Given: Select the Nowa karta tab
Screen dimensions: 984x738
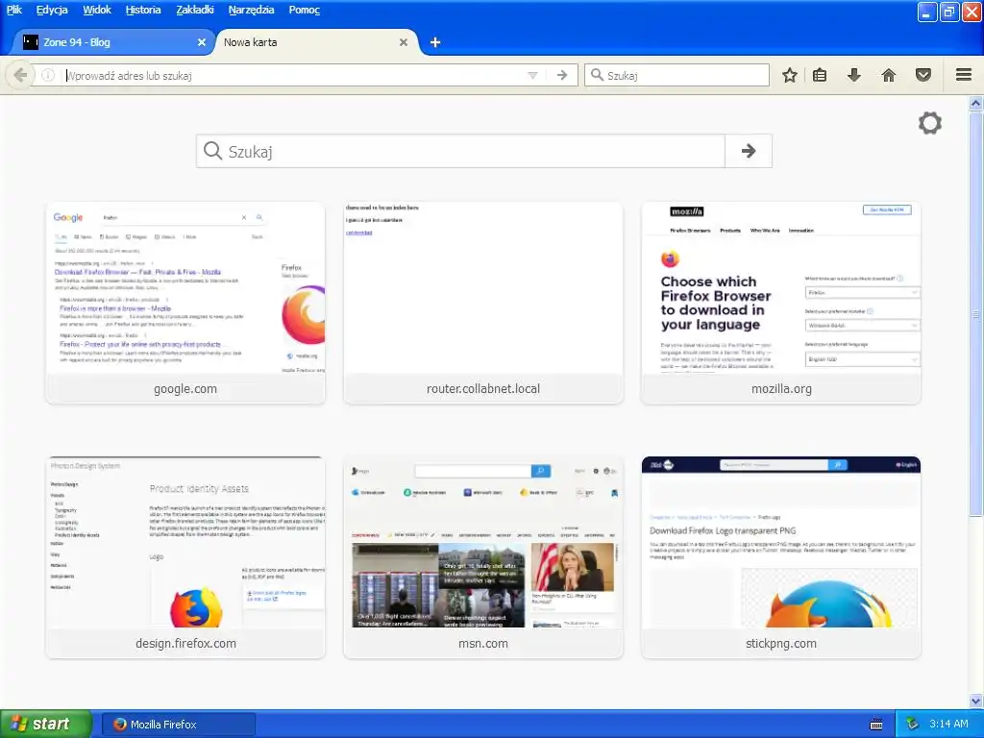Looking at the screenshot, I should pyautogui.click(x=316, y=42).
